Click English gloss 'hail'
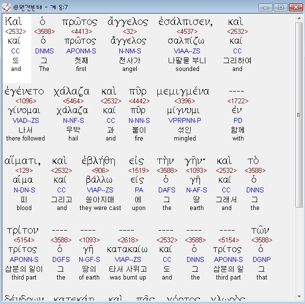This screenshot has height=304, width=305. [73, 139]
